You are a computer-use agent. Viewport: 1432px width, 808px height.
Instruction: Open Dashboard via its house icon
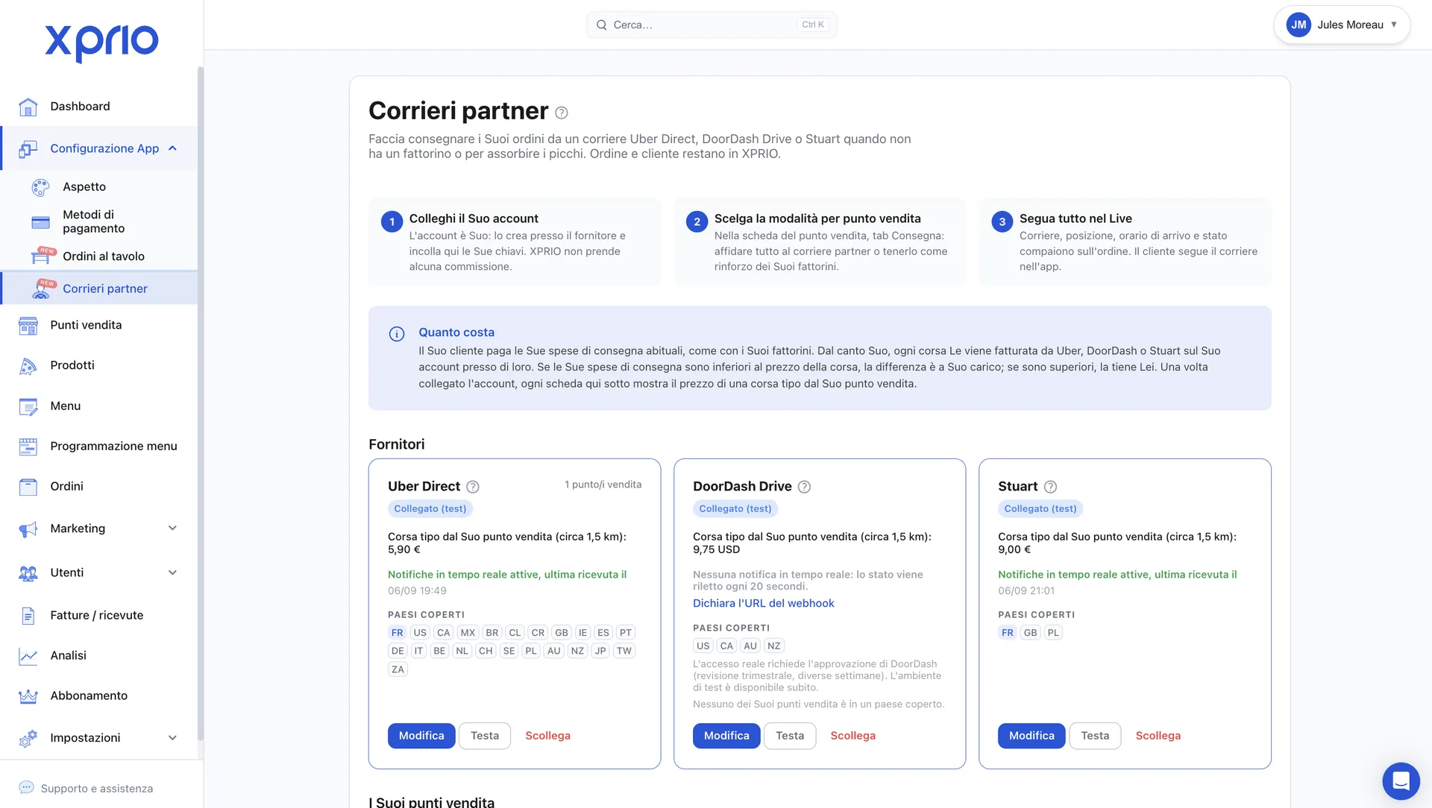coord(28,107)
